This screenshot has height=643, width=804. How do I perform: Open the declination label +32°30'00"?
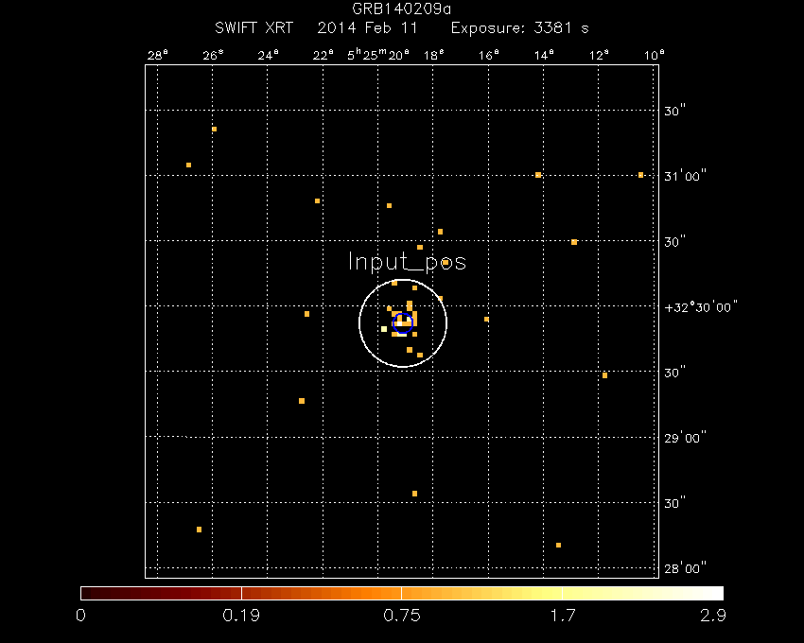coord(702,306)
